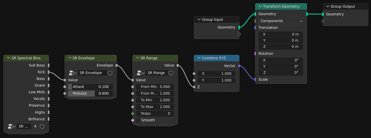Click the Smooth input socket on SR Range
This screenshot has width=371, height=138.
tap(133, 120)
